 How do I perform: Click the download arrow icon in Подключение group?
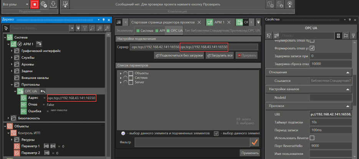[x=53, y=4]
